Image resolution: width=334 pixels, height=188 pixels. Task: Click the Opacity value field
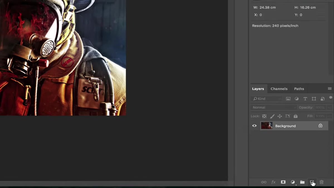pyautogui.click(x=320, y=107)
